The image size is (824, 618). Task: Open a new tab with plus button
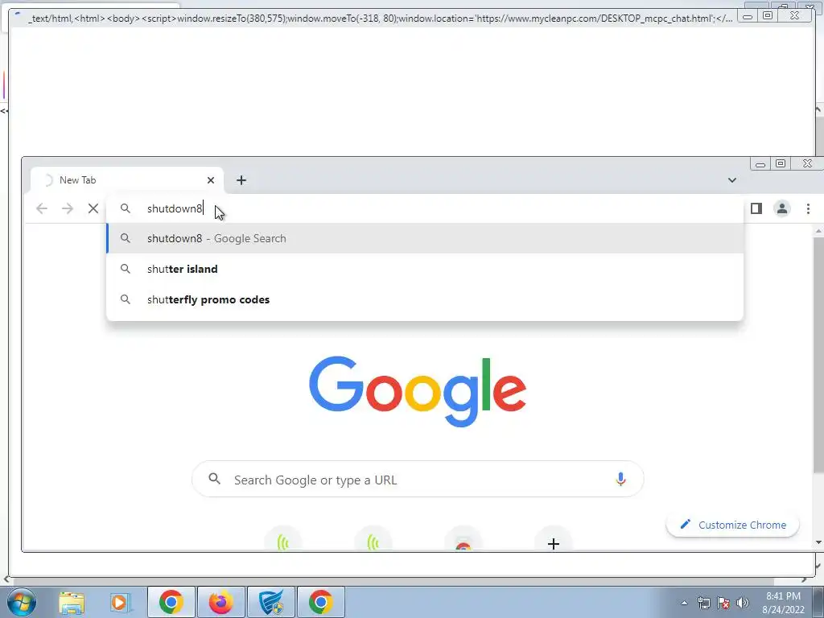click(241, 180)
